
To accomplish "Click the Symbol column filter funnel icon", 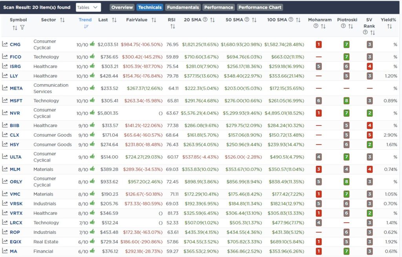I will [x=22, y=27].
